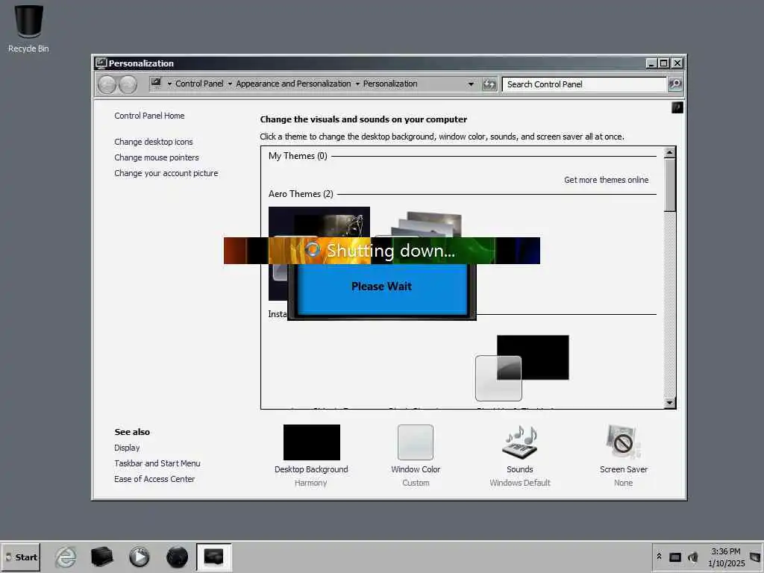Select Appearance and Personalization breadcrumb
This screenshot has width=764, height=573.
click(x=293, y=84)
